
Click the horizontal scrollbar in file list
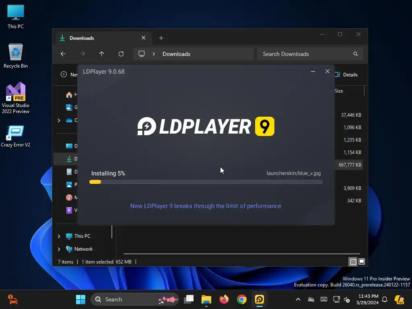click(x=241, y=254)
